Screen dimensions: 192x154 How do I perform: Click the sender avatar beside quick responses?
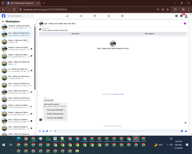tap(41, 120)
